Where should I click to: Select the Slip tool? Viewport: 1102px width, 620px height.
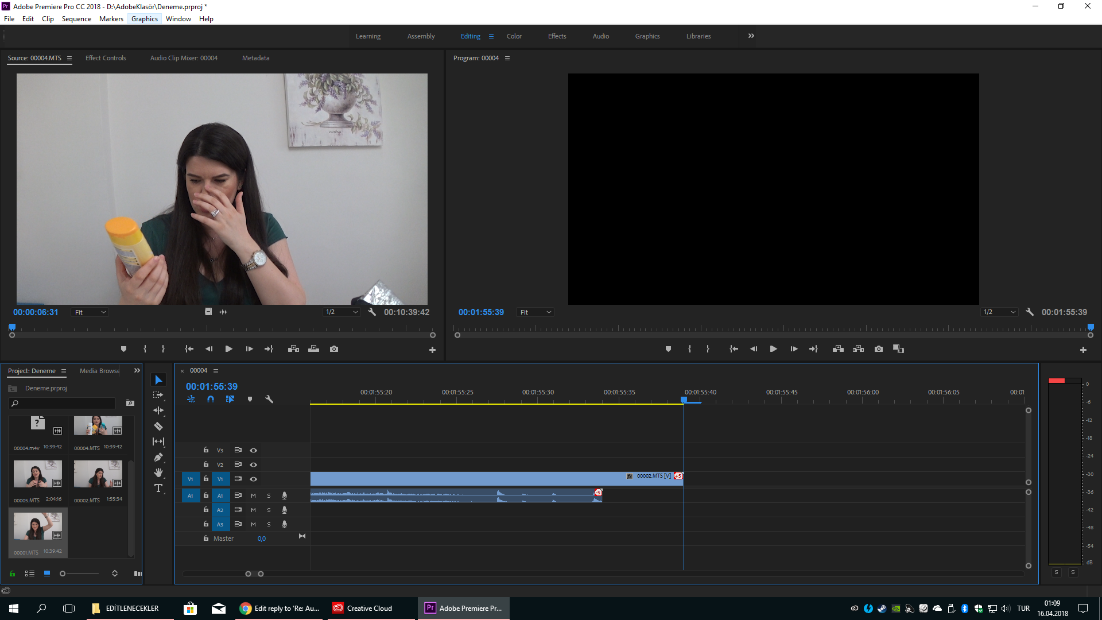(158, 441)
